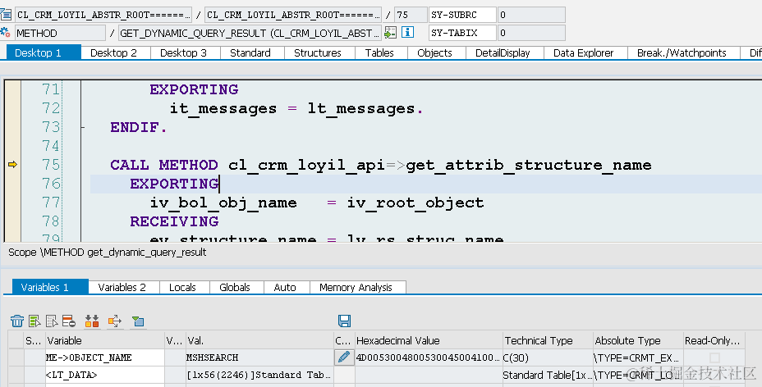
Task: Click the [1x56(2246)]Standard Table value cell
Action: (x=259, y=375)
